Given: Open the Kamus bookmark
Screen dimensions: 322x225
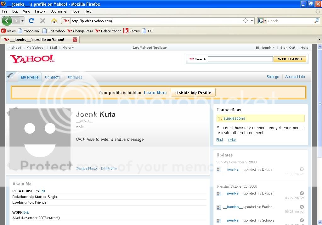Looking at the screenshot, I should 132,31.
